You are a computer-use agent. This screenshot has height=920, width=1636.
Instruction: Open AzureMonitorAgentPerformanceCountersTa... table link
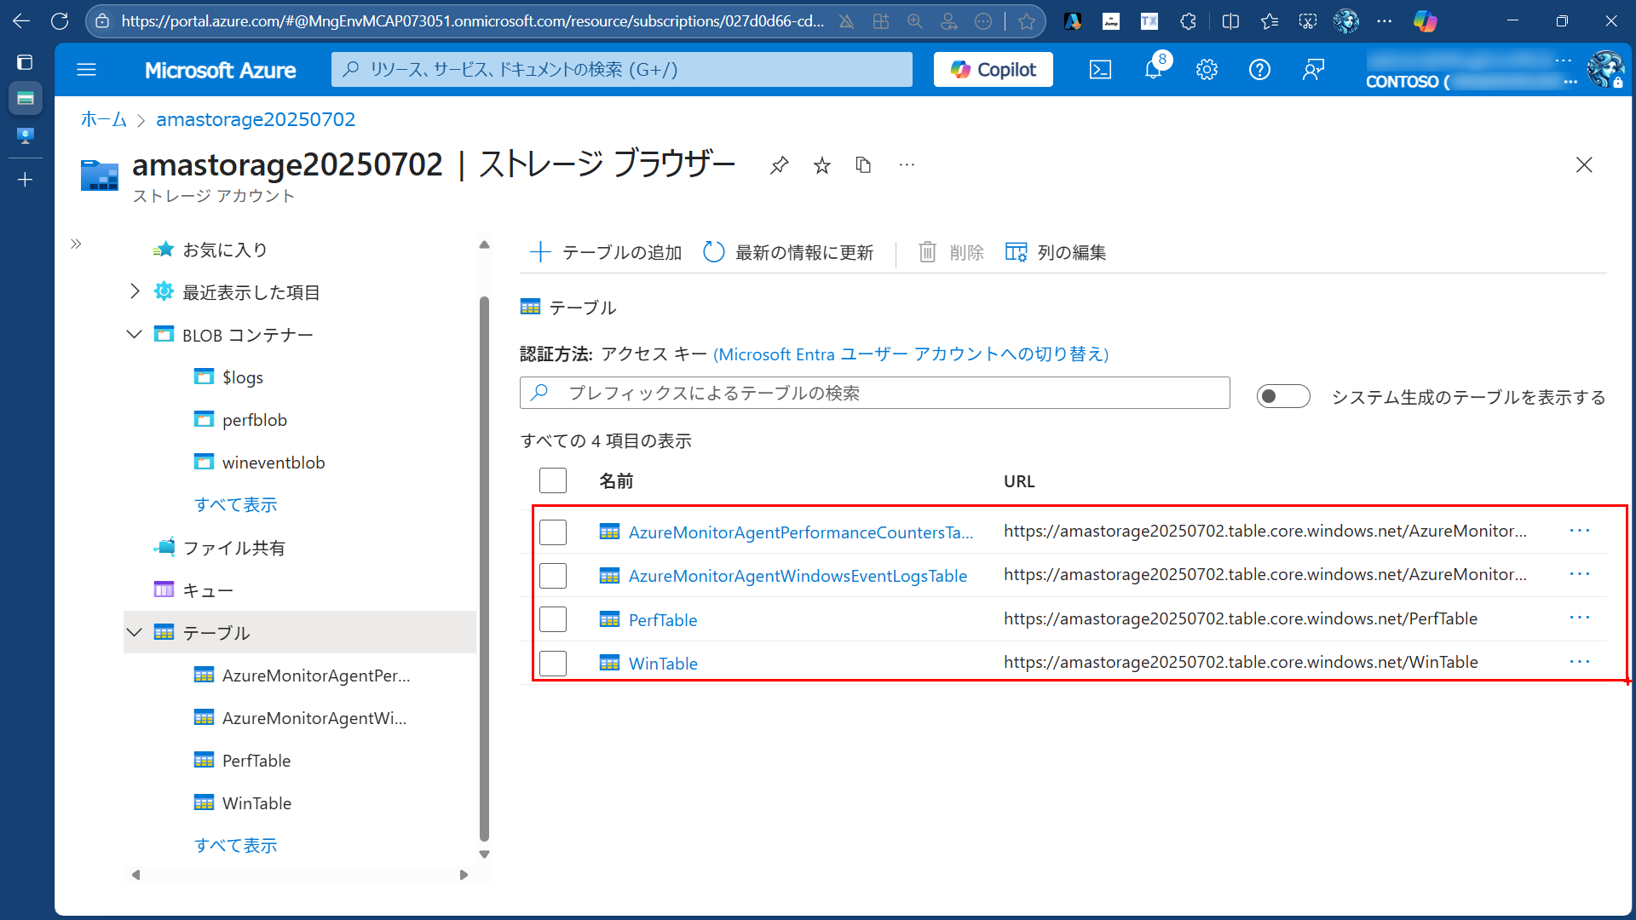tap(800, 532)
